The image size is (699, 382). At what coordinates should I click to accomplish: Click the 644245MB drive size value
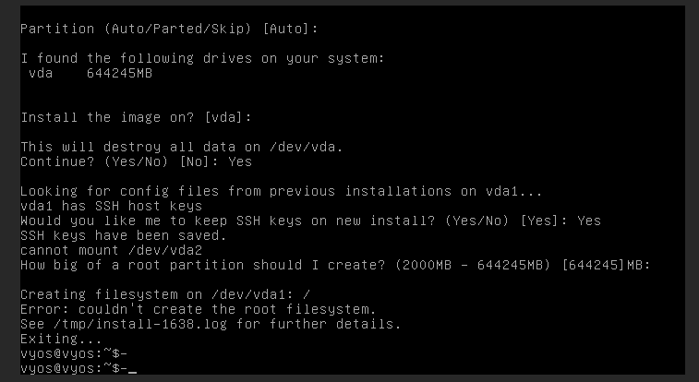(x=119, y=73)
